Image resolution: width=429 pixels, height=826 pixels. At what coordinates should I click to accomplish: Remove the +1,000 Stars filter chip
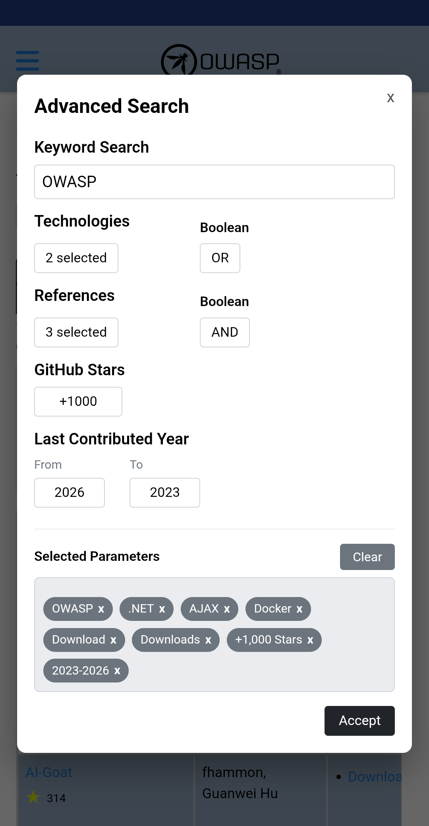coord(310,640)
